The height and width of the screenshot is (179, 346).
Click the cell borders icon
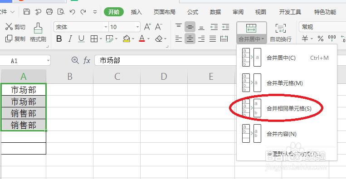[94, 39]
